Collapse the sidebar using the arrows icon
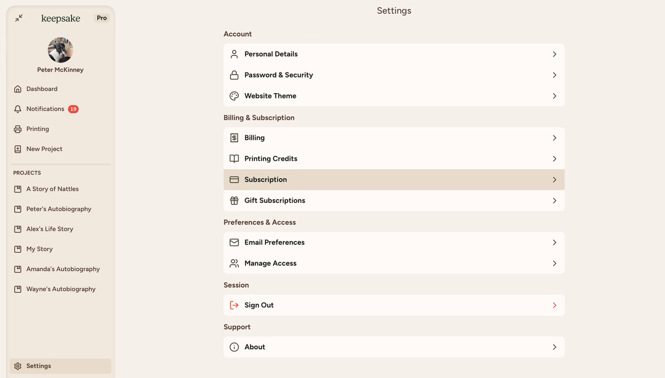The height and width of the screenshot is (378, 665). pyautogui.click(x=19, y=18)
